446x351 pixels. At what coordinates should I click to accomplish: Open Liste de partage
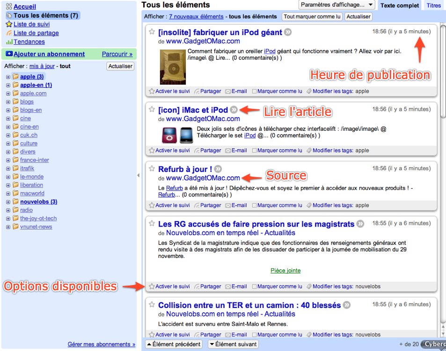point(36,33)
